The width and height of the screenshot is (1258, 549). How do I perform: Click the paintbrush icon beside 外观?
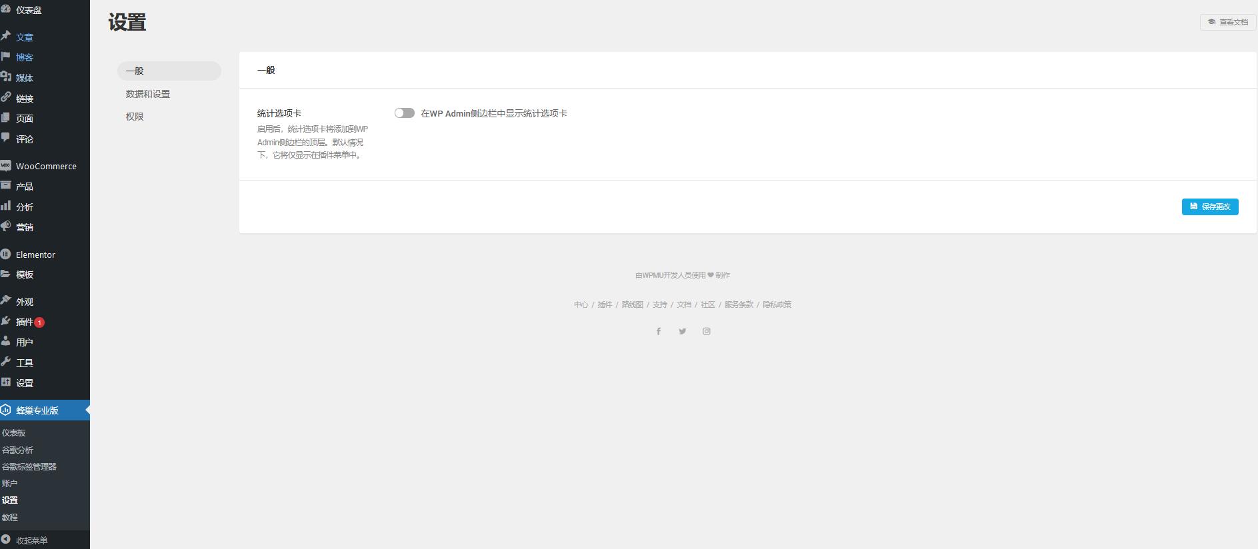[5, 300]
